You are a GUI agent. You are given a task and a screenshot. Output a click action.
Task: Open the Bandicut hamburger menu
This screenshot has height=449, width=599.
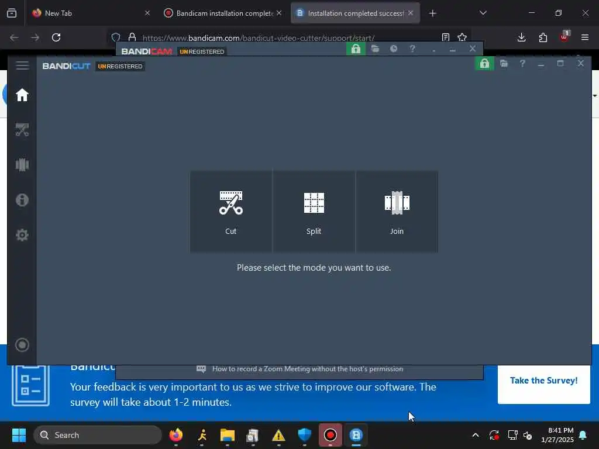[x=22, y=65]
